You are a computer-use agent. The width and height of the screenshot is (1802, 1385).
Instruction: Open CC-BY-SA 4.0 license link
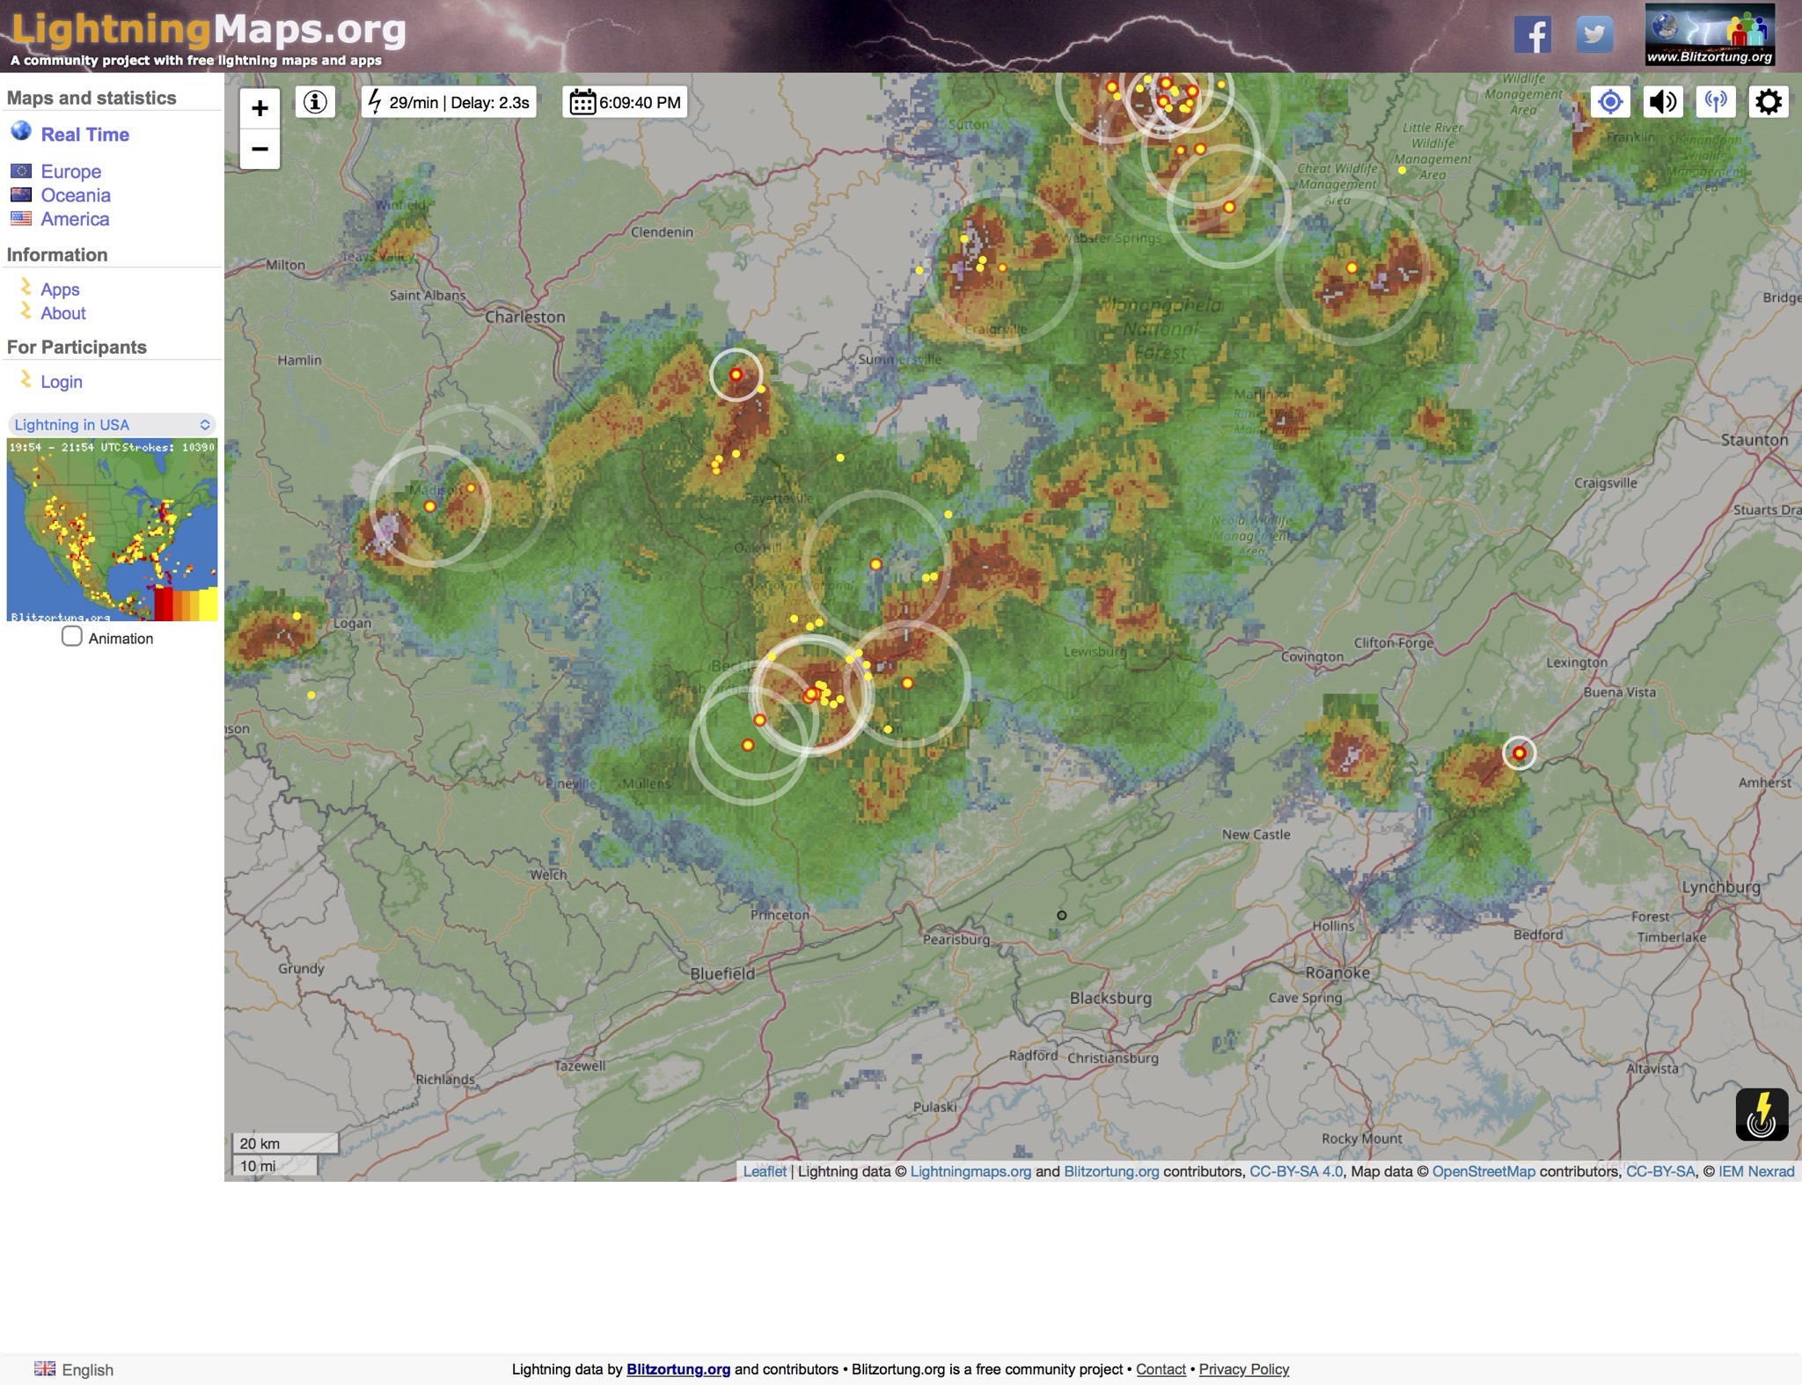click(x=1296, y=1171)
